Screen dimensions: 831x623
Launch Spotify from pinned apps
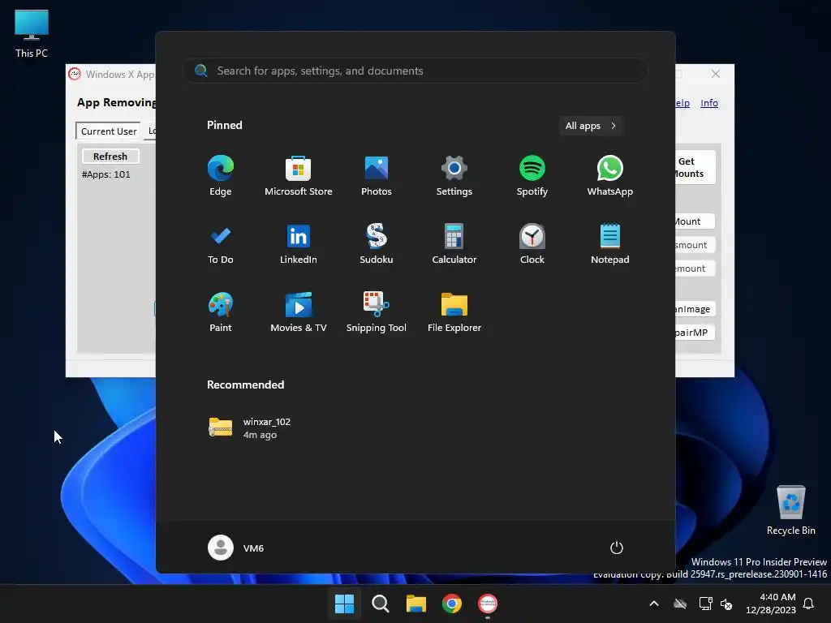[x=532, y=176]
